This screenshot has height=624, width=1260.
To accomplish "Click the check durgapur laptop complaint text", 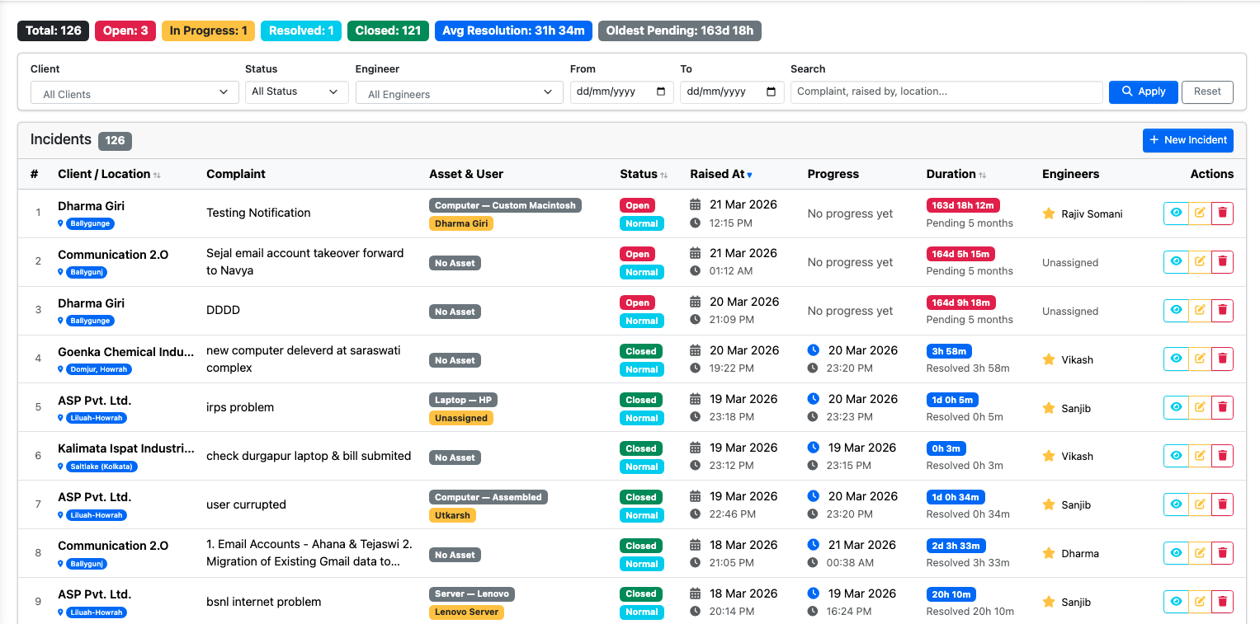I will [309, 456].
